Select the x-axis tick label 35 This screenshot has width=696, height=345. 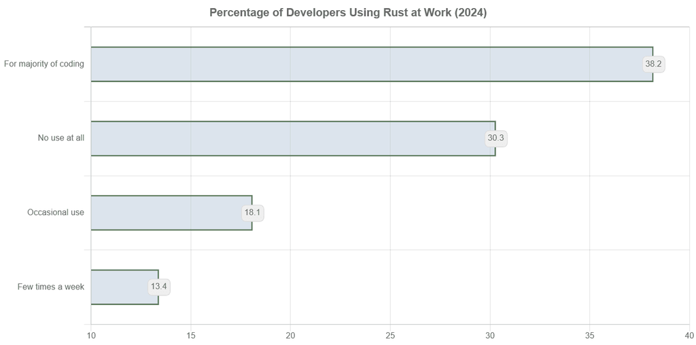click(589, 336)
